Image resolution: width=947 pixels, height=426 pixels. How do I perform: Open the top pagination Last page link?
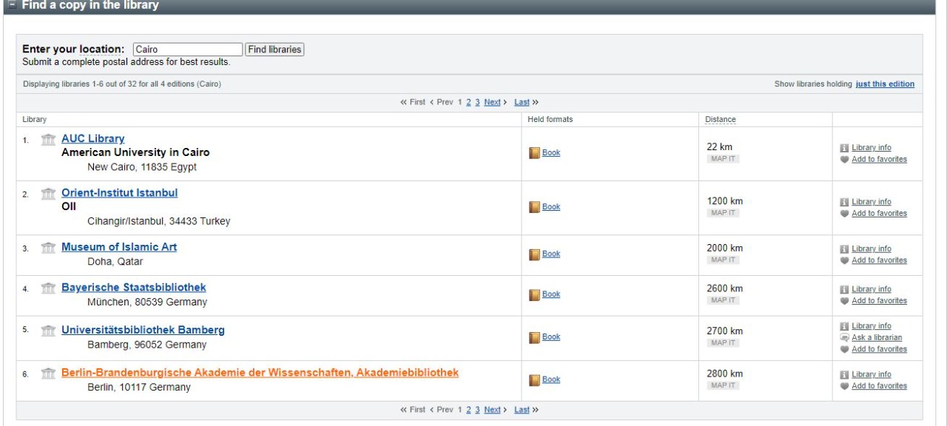pos(522,102)
